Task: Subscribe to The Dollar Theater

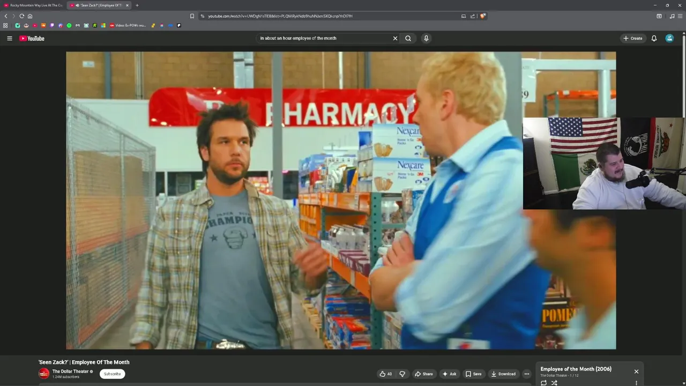Action: (x=112, y=374)
